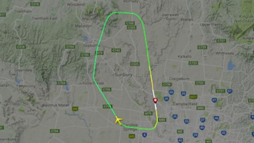
Task: Select the Bacchus Marsh town label
Action: click(x=56, y=105)
